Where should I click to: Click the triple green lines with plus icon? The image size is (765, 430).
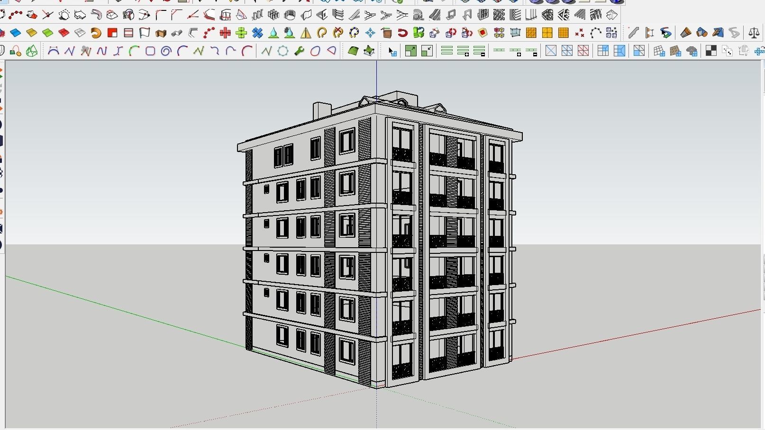[463, 51]
